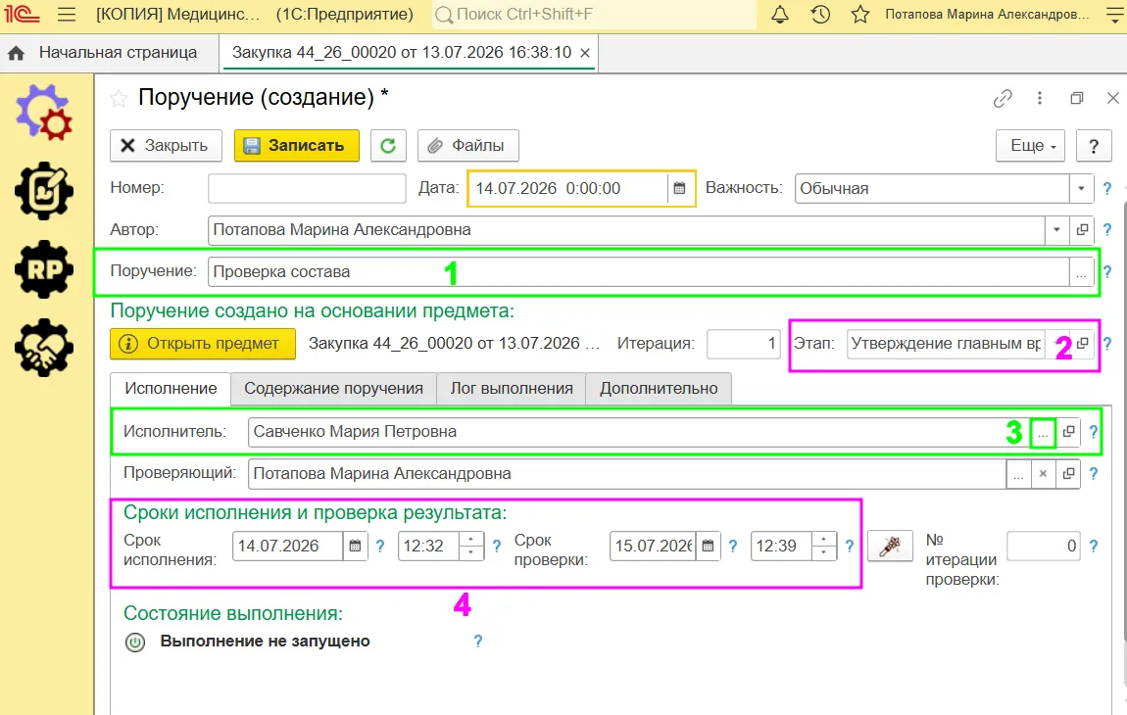The width and height of the screenshot is (1127, 715).
Task: Open the service settings menu at top right
Action: click(1115, 15)
